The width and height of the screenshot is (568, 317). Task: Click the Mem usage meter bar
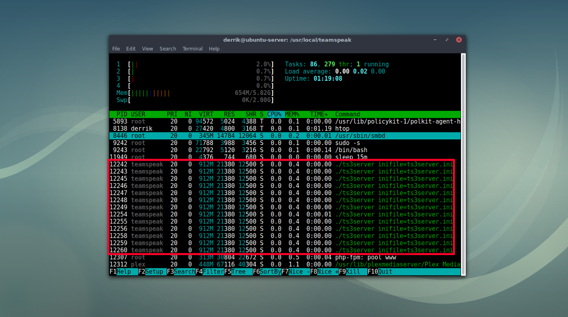[195, 93]
